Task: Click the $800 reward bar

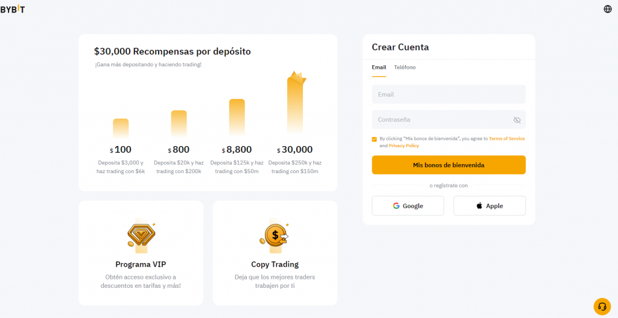Action: point(179,124)
